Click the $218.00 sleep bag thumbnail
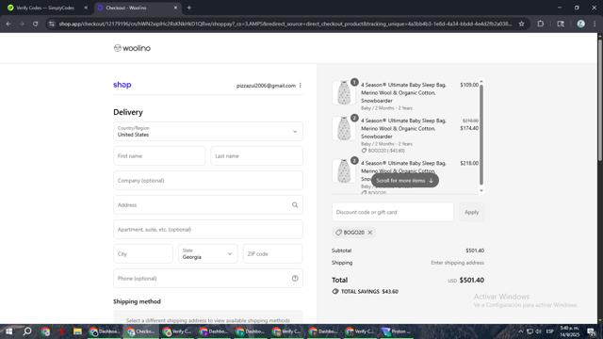603x339 pixels. 344,171
